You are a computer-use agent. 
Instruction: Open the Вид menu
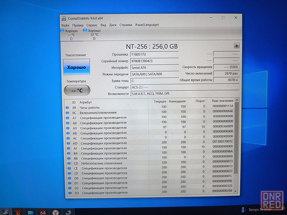(x=103, y=25)
